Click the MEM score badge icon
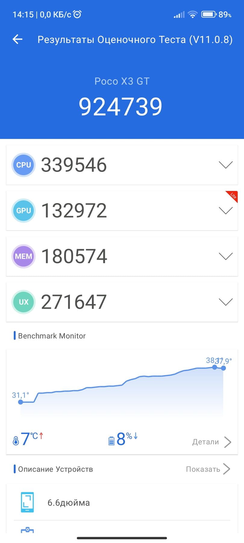The image size is (244, 543). [x=23, y=256]
